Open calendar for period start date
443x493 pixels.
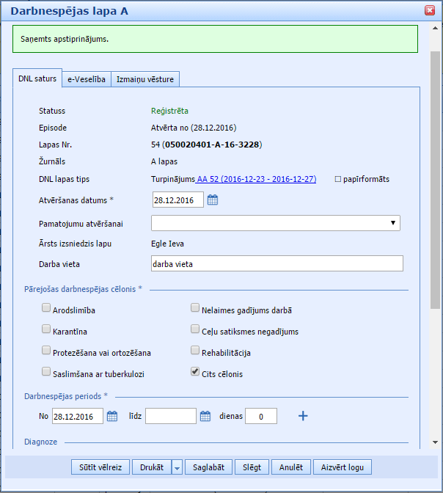coord(112,417)
